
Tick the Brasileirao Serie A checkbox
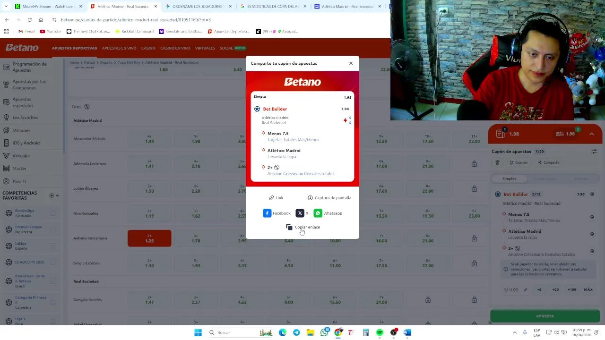click(53, 281)
